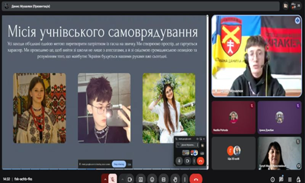Expand audio settings arrow beside the microphone
305x183 pixels.
click(x=105, y=179)
